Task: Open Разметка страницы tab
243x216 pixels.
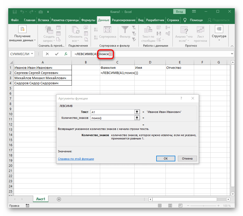Action: click(65, 20)
